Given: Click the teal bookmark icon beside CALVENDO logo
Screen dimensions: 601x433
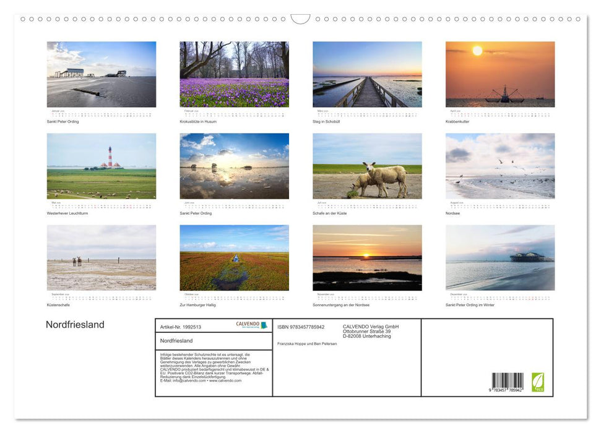Looking at the screenshot, I should [264, 325].
